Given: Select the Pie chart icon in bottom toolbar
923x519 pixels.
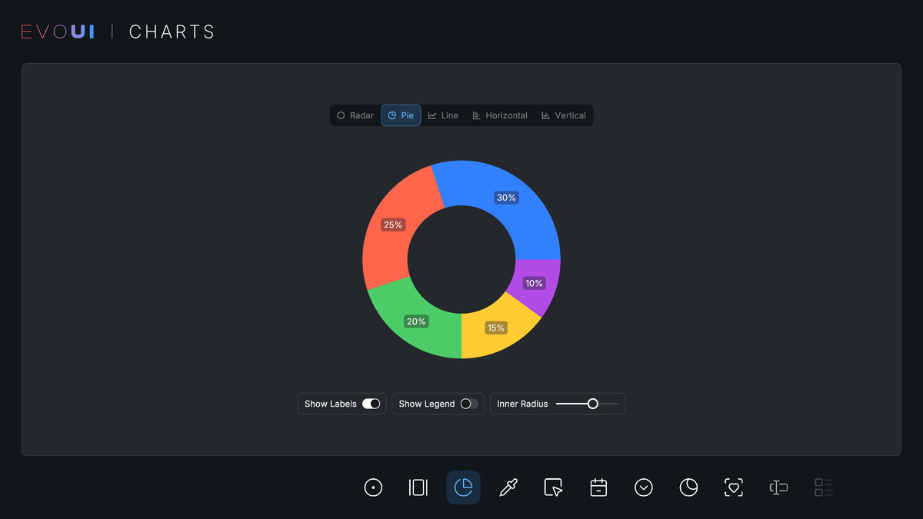Looking at the screenshot, I should point(463,487).
